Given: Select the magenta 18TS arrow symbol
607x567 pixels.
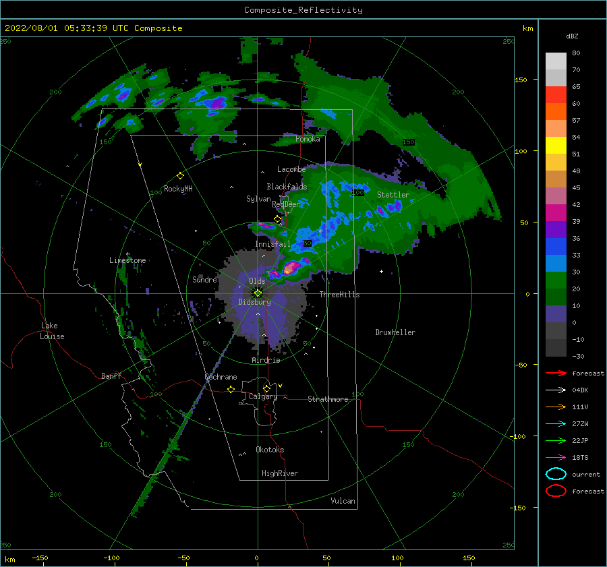Looking at the screenshot, I should point(556,458).
